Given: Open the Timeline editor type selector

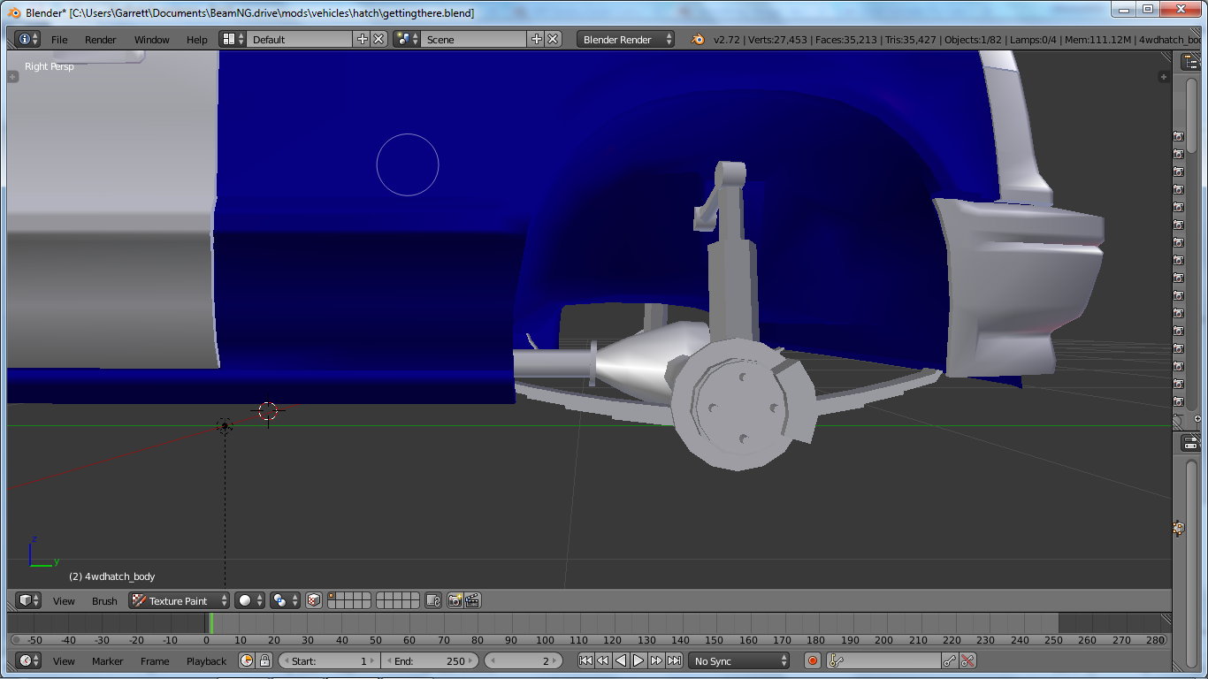Looking at the screenshot, I should [x=28, y=660].
